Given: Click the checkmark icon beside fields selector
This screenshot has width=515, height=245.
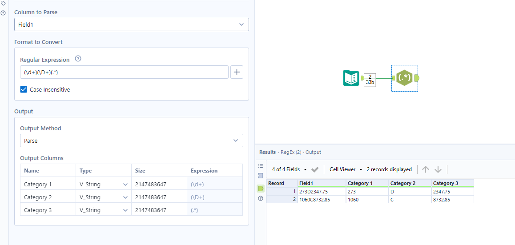Looking at the screenshot, I should pyautogui.click(x=315, y=169).
